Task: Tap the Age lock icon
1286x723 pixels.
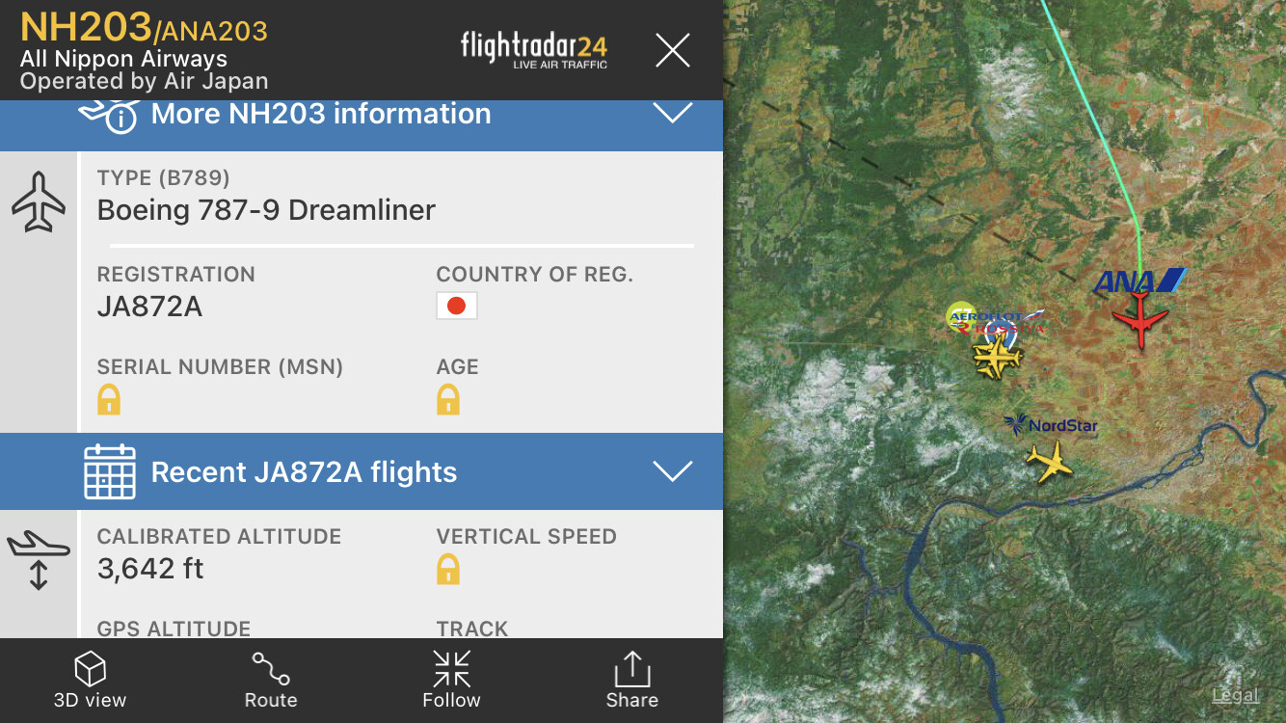Action: click(x=448, y=399)
